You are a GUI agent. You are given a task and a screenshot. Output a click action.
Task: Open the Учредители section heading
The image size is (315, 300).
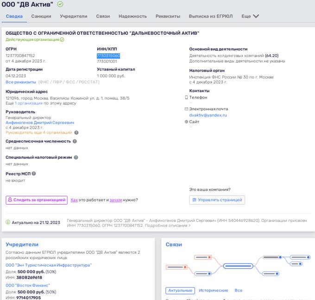click(x=22, y=244)
